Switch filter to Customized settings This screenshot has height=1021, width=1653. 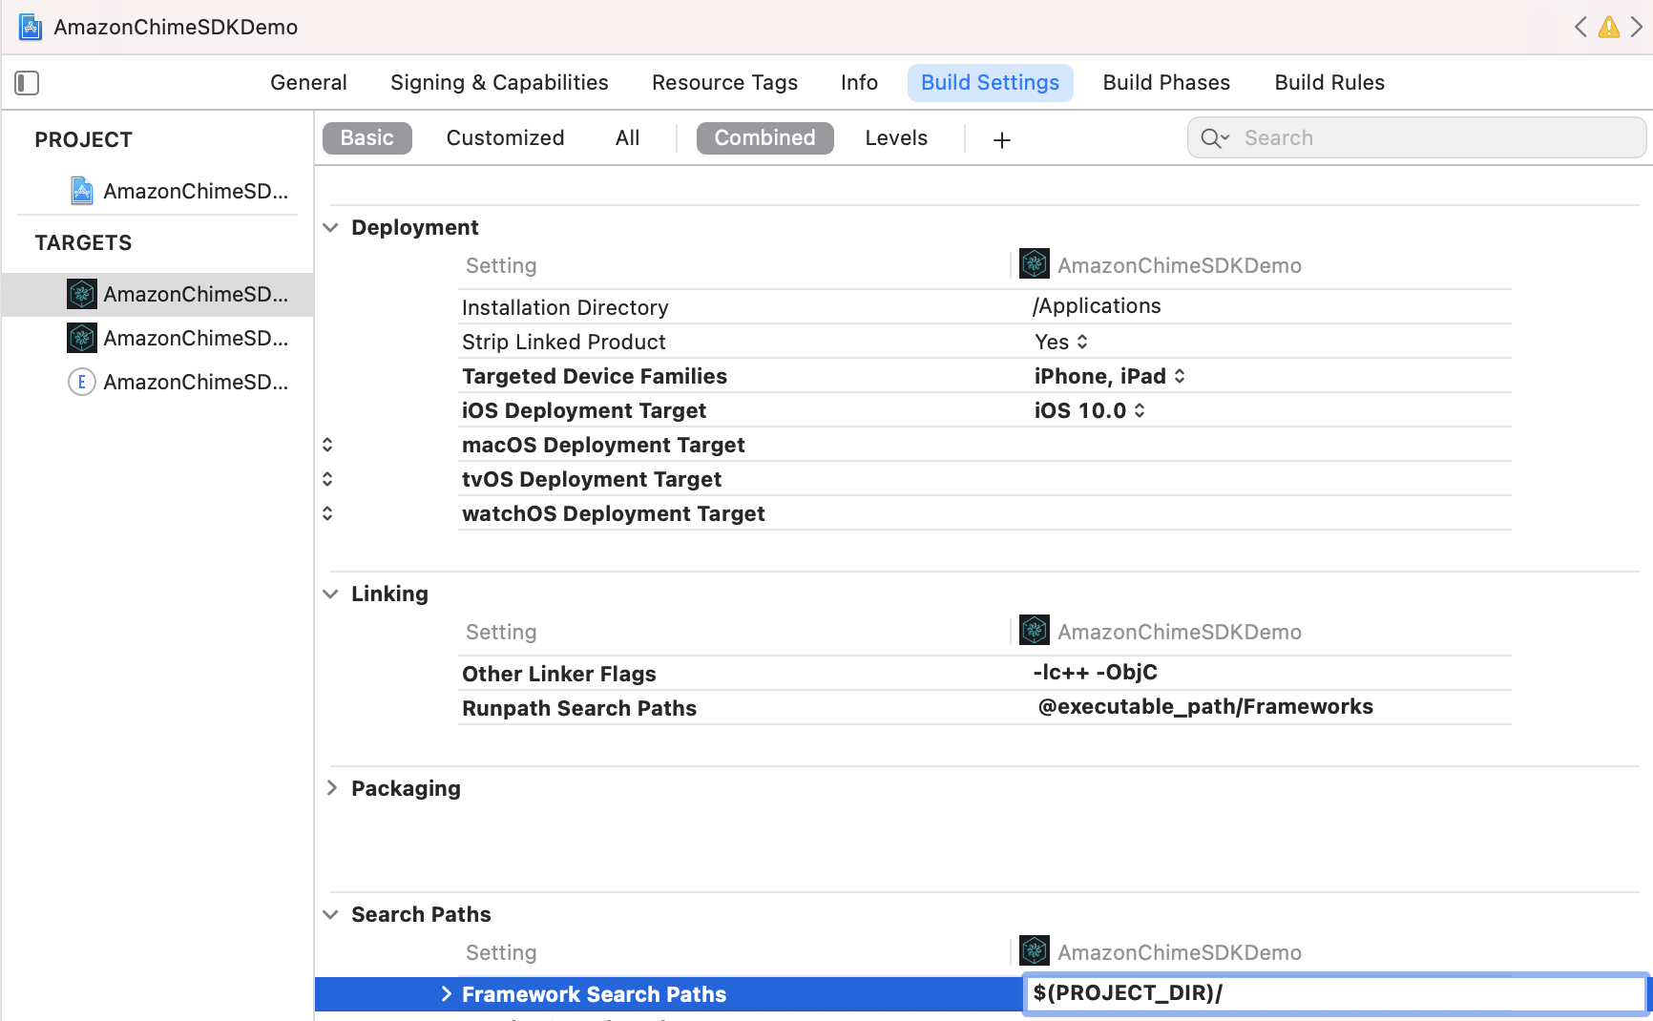coord(505,138)
